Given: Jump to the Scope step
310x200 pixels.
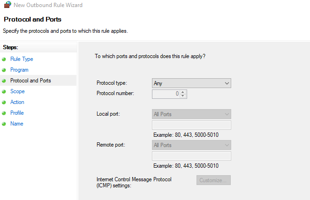Looking at the screenshot, I should 17,92.
